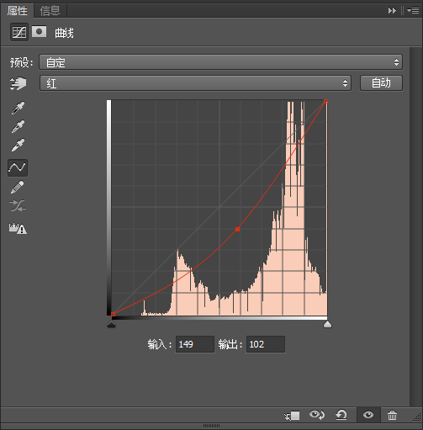Viewport: 423px width, 430px height.
Task: Toggle layer visibility eye icon
Action: 368,415
